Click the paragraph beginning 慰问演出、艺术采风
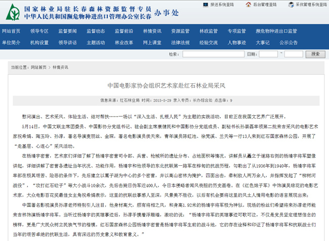Screen dimensions: 329x241 pyautogui.click(x=154, y=117)
